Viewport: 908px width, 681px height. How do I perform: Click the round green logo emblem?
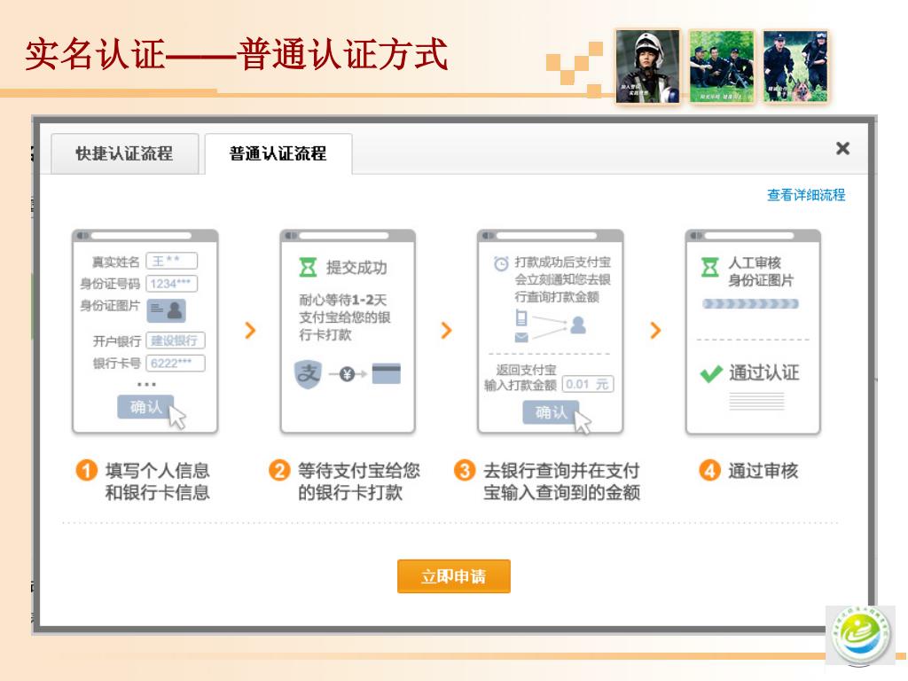click(x=860, y=636)
